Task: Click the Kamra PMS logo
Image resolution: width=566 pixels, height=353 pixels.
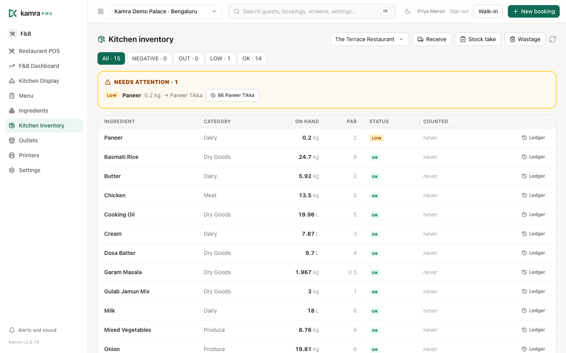Action: [30, 13]
